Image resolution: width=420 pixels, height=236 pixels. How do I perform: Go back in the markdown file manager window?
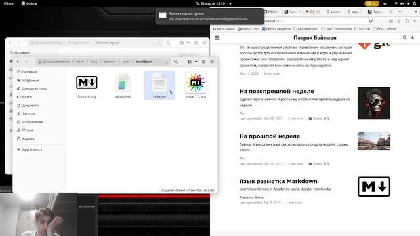click(18, 62)
